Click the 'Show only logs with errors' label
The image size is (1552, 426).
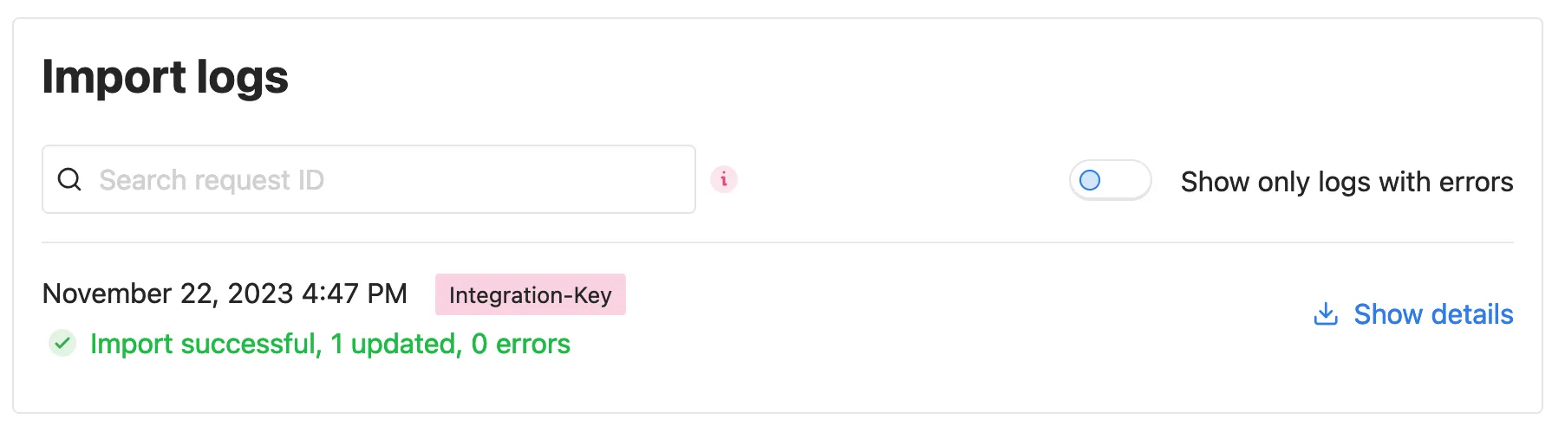coord(1347,182)
